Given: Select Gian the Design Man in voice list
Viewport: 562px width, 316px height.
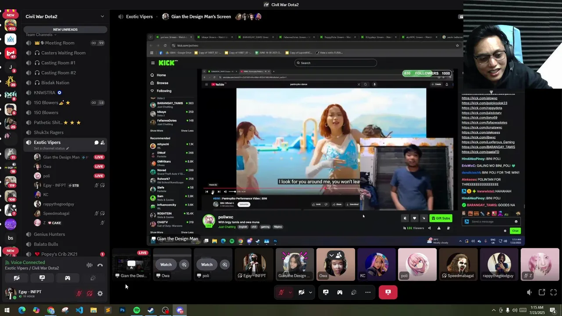Looking at the screenshot, I should click(69, 157).
